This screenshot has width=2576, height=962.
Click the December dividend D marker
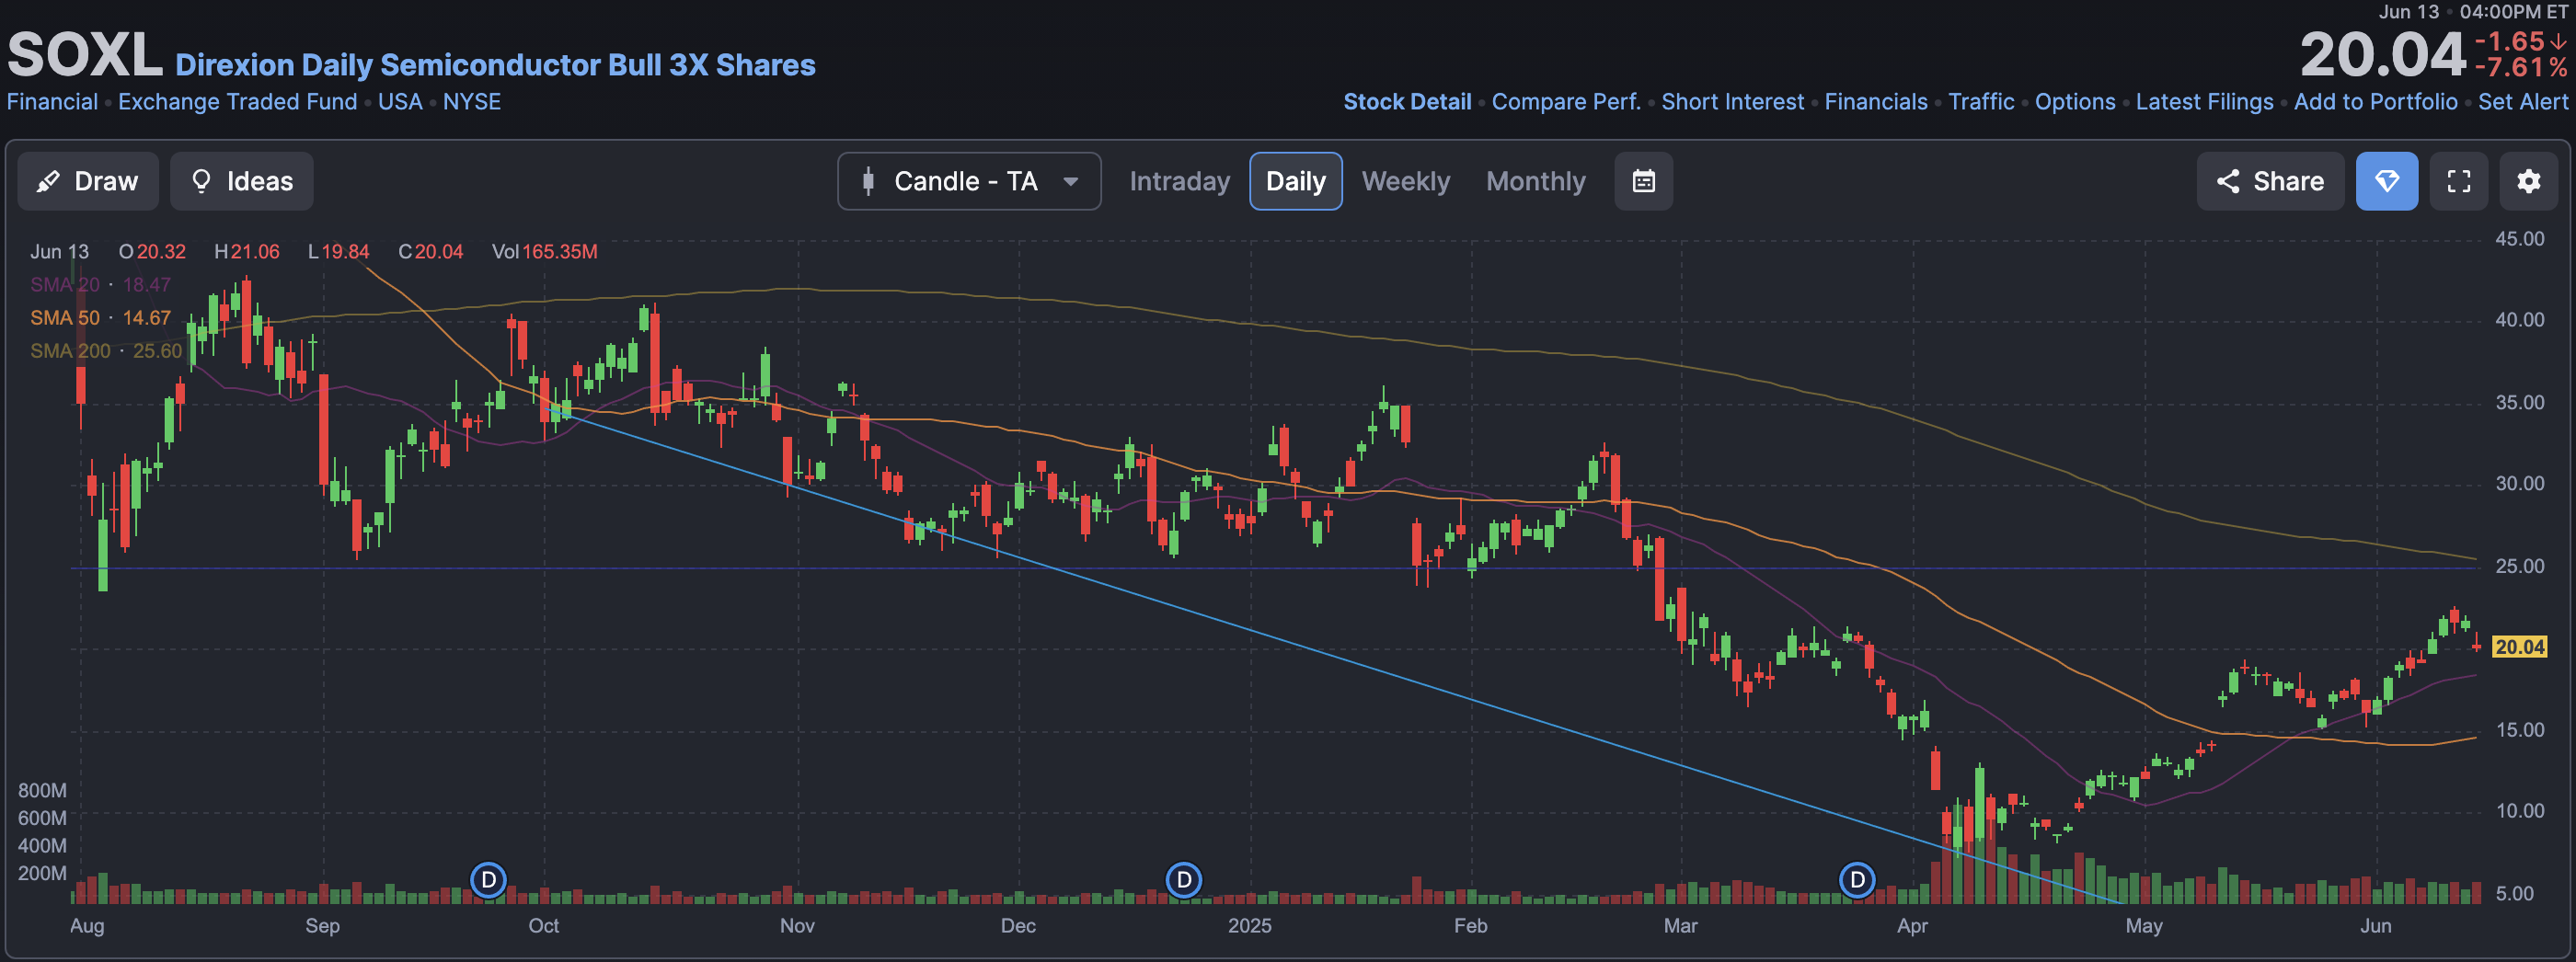tap(1184, 880)
